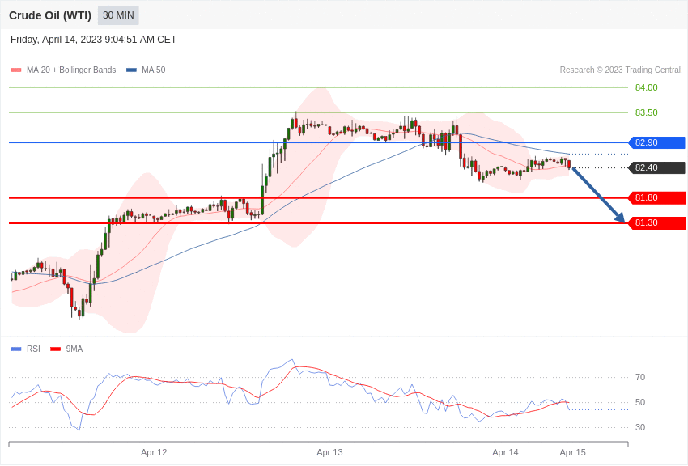Screen dimensions: 688x466
Task: Click the RSI legend color swatch
Action: point(16,349)
